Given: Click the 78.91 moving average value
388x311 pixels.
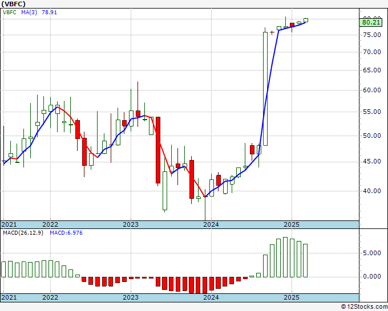Looking at the screenshot, I should tap(49, 13).
